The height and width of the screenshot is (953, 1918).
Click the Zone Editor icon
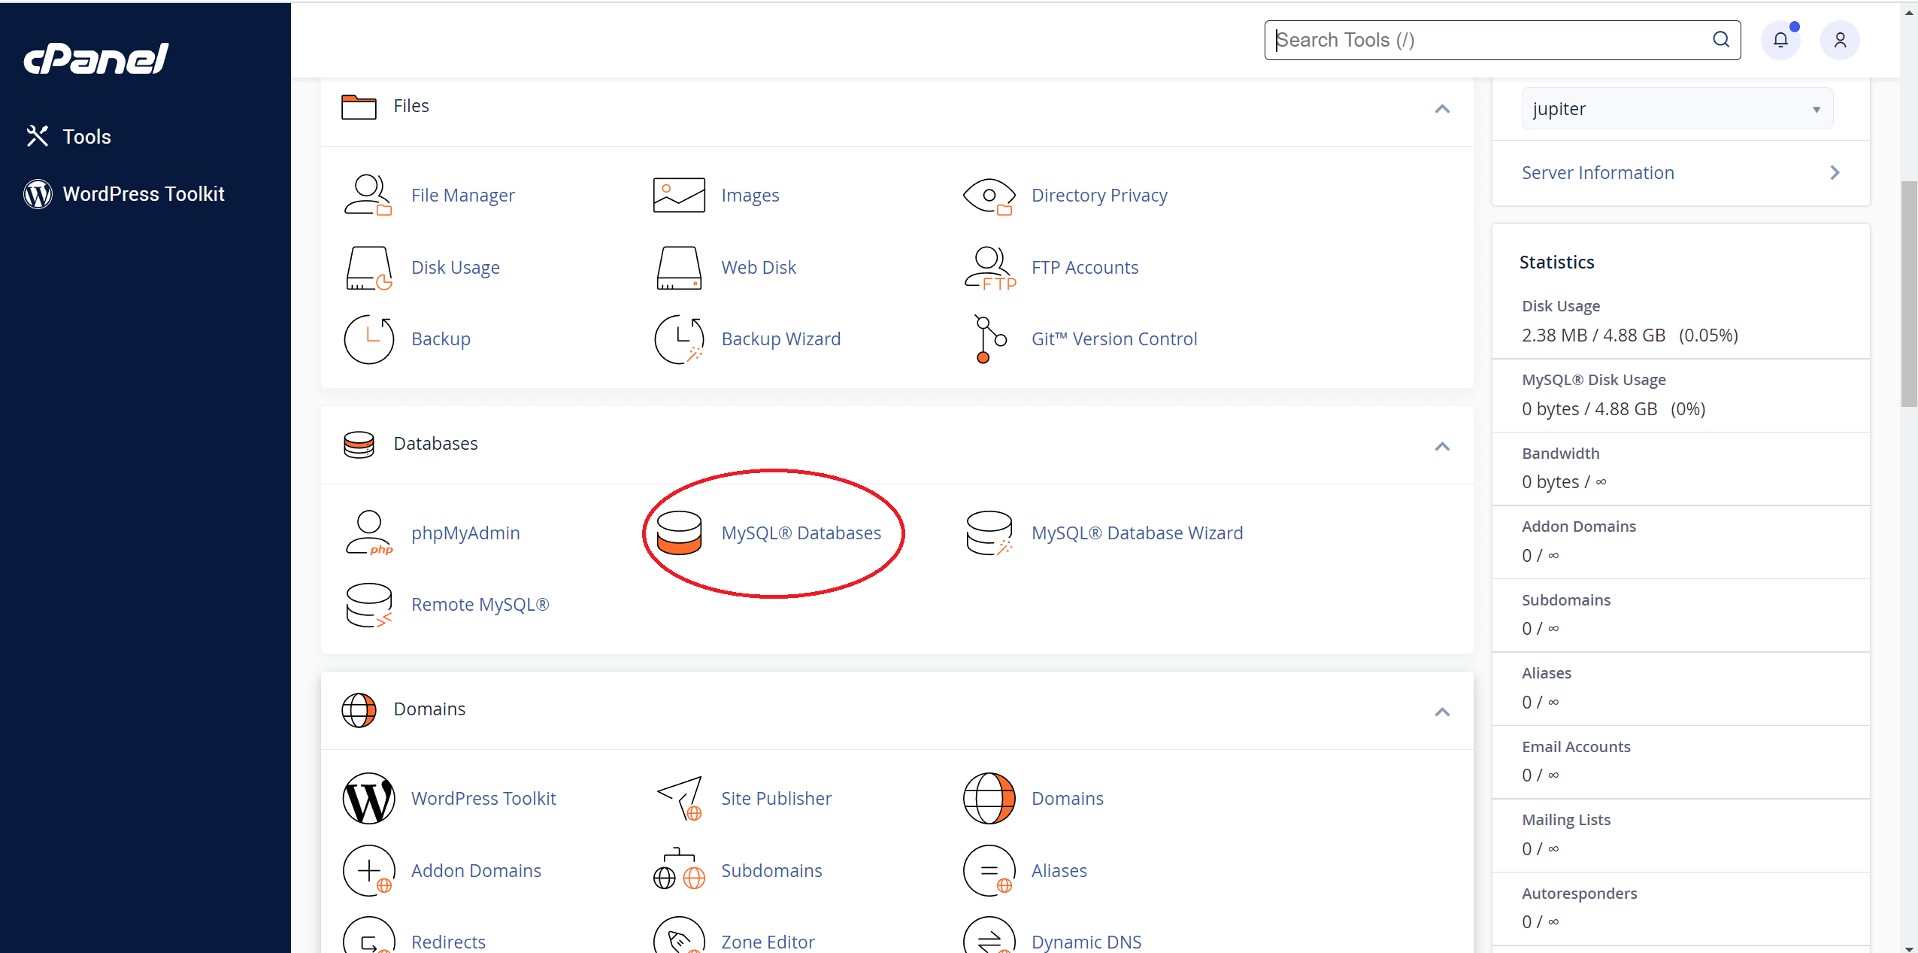[679, 935]
